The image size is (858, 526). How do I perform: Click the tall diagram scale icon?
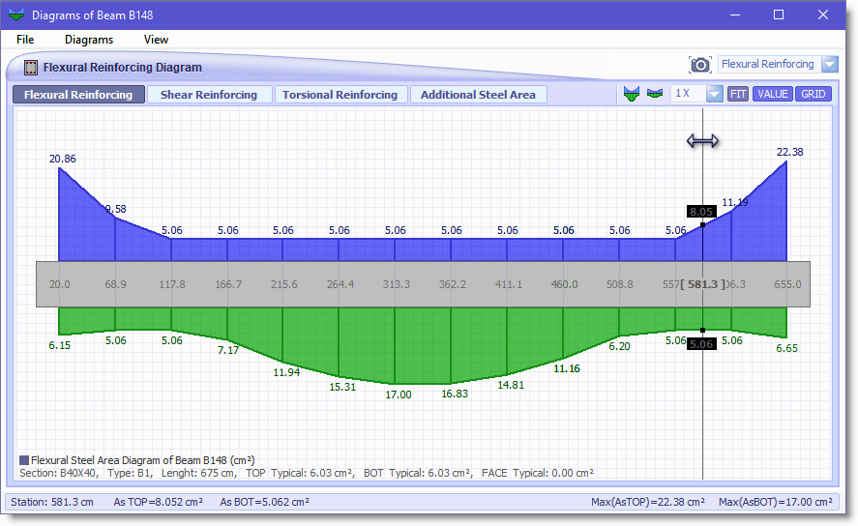[x=633, y=94]
